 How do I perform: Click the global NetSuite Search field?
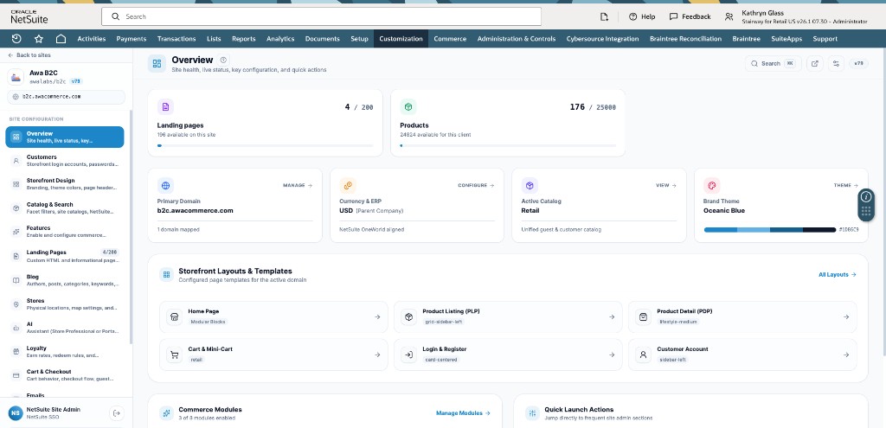[x=322, y=16]
